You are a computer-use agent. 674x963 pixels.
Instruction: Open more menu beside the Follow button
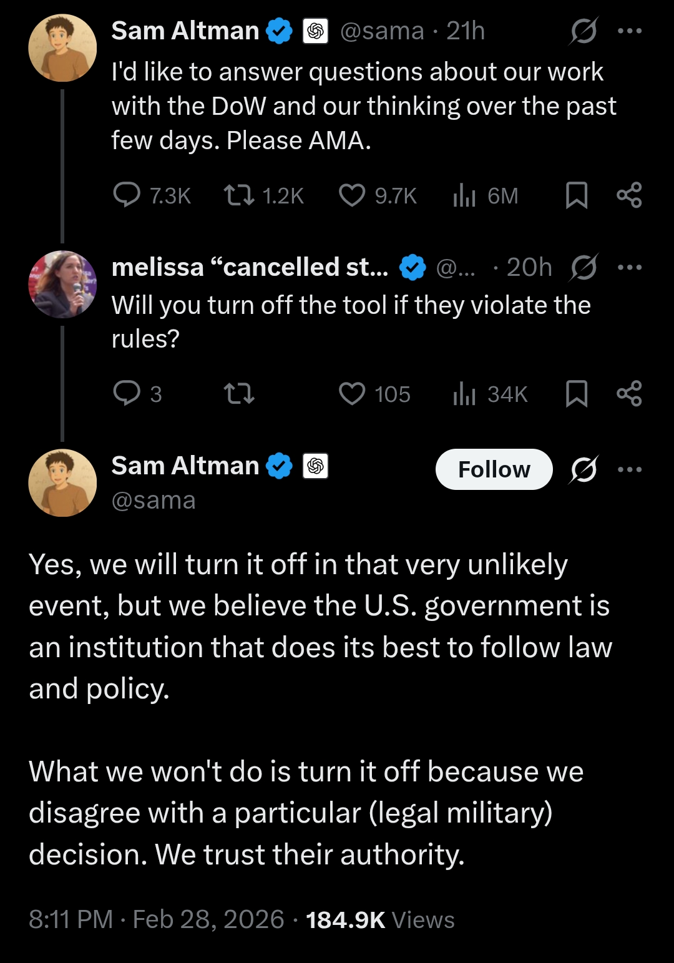pyautogui.click(x=629, y=469)
